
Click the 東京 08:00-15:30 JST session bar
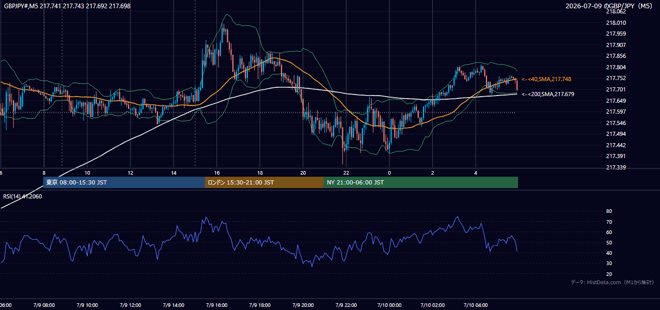pyautogui.click(x=124, y=182)
